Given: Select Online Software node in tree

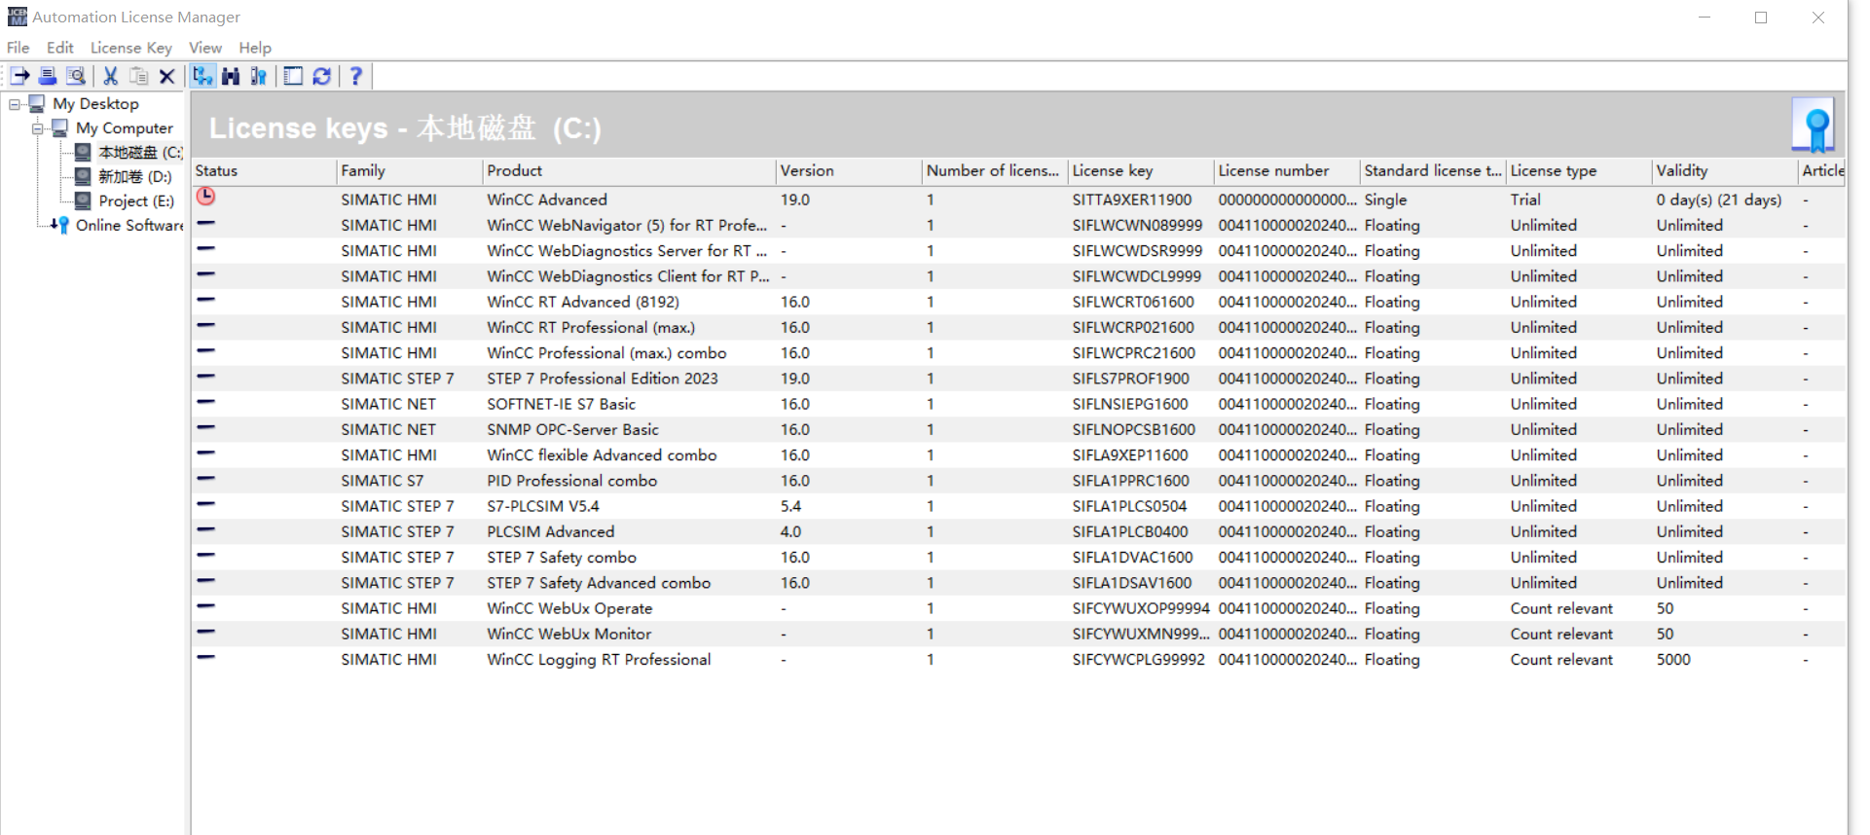Looking at the screenshot, I should point(128,226).
